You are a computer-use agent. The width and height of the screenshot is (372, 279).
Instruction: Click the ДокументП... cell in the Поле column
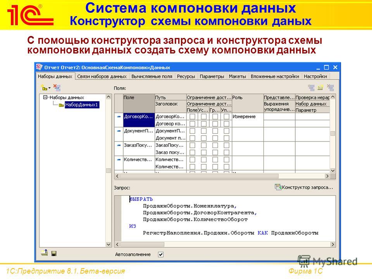click(x=139, y=134)
